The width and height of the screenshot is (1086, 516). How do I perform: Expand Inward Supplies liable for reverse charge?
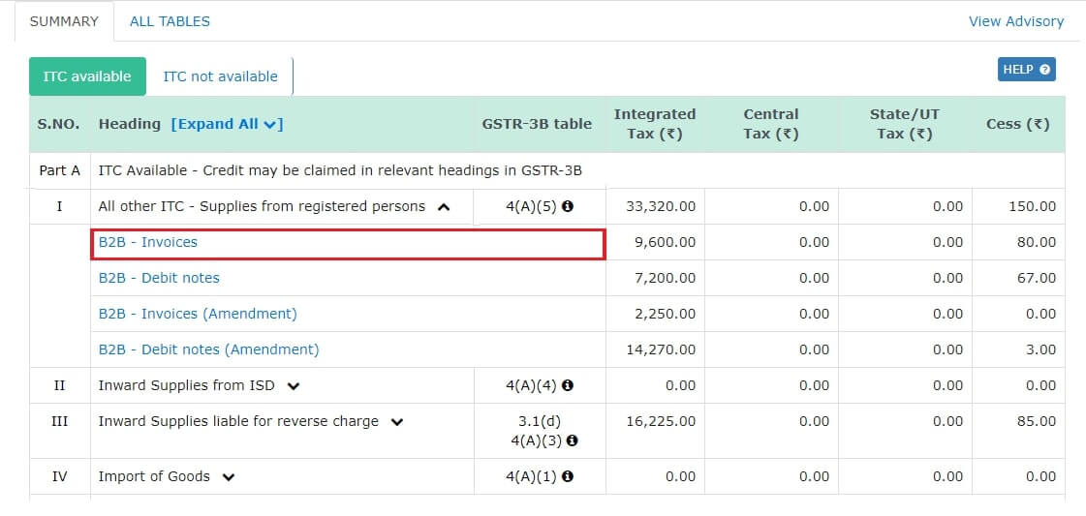click(397, 422)
